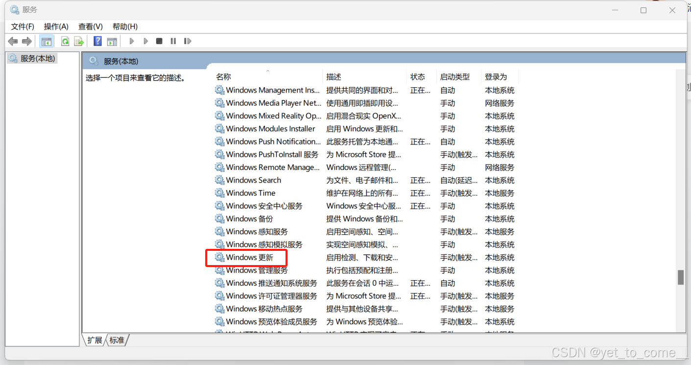Open Help via the blue question-mark icon
Viewport: 691px width, 365px height.
(98, 41)
